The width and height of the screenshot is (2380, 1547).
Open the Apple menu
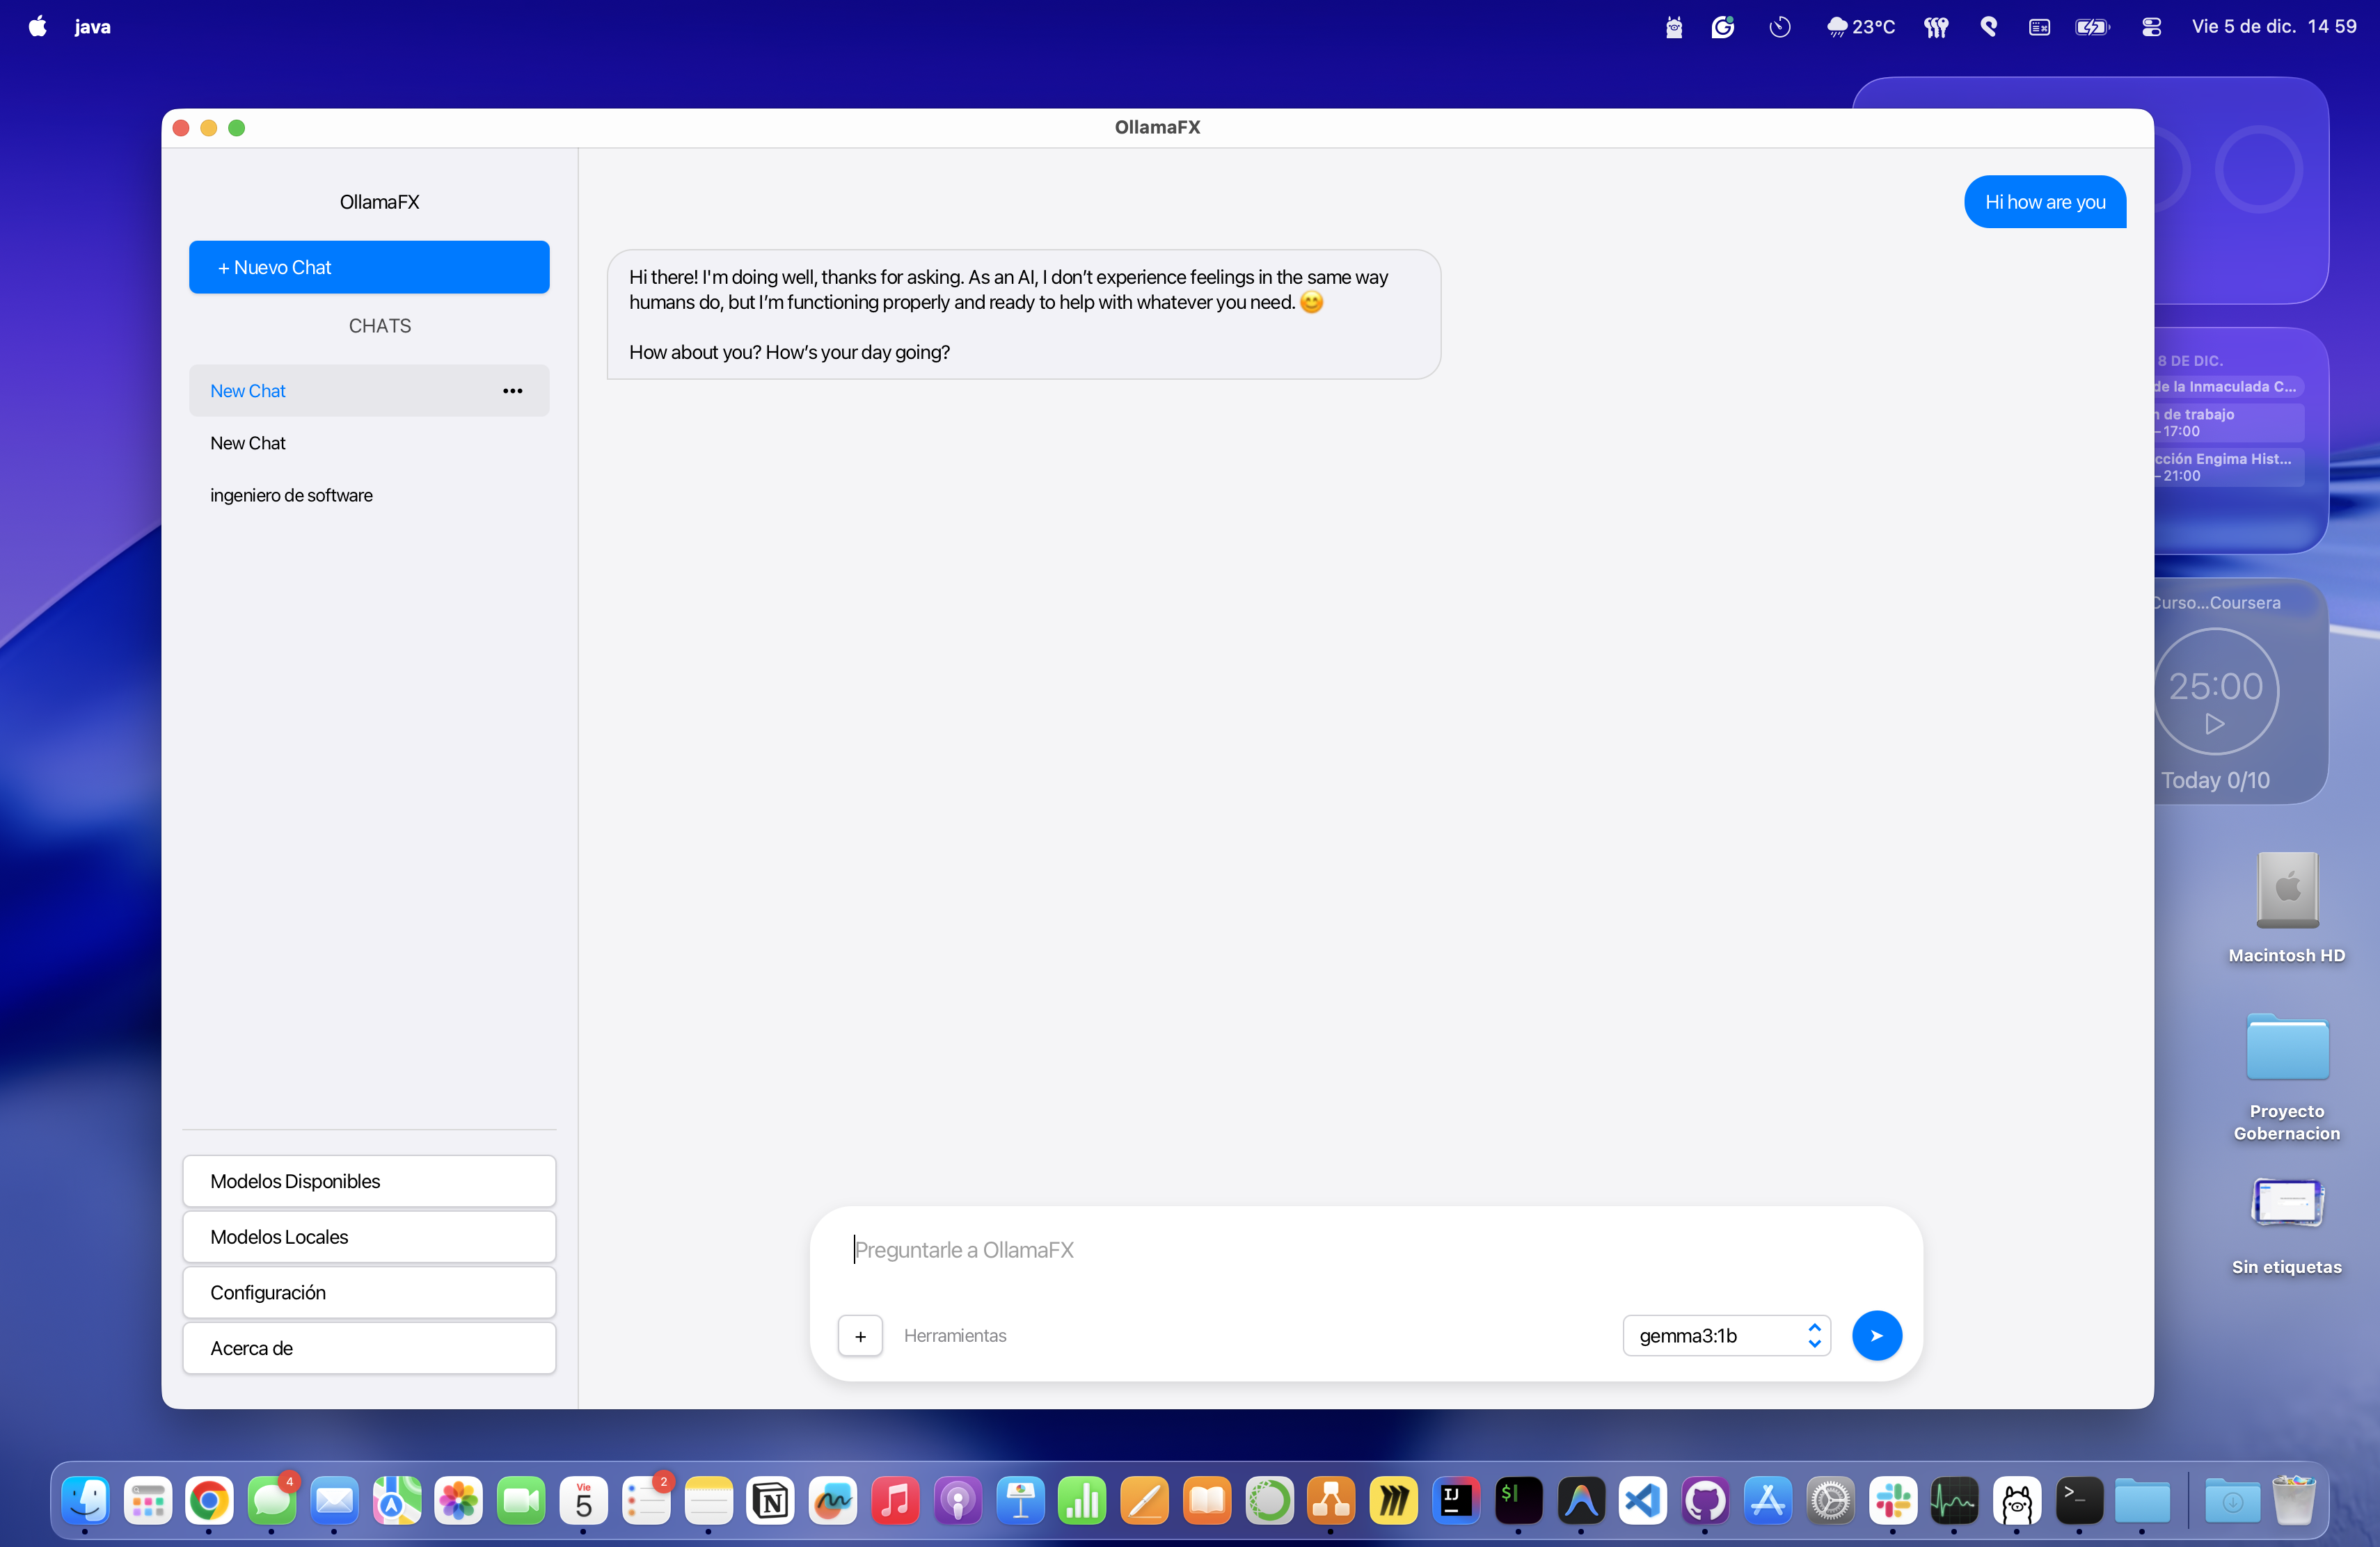pos(38,26)
